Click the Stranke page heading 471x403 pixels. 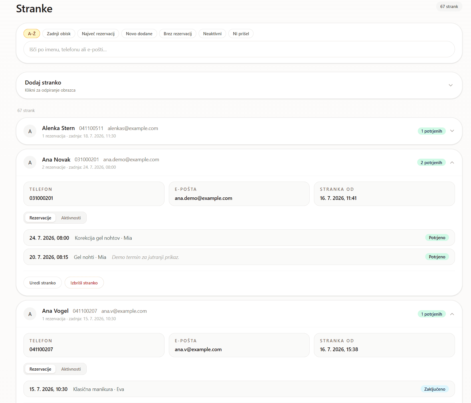click(x=34, y=9)
